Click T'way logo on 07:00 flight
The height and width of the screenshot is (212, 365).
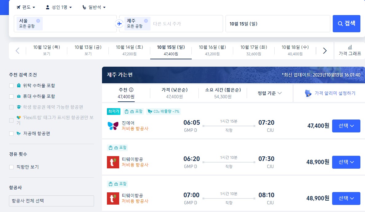[113, 198]
